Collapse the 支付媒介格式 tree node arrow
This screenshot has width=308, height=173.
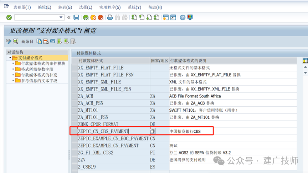(10, 57)
